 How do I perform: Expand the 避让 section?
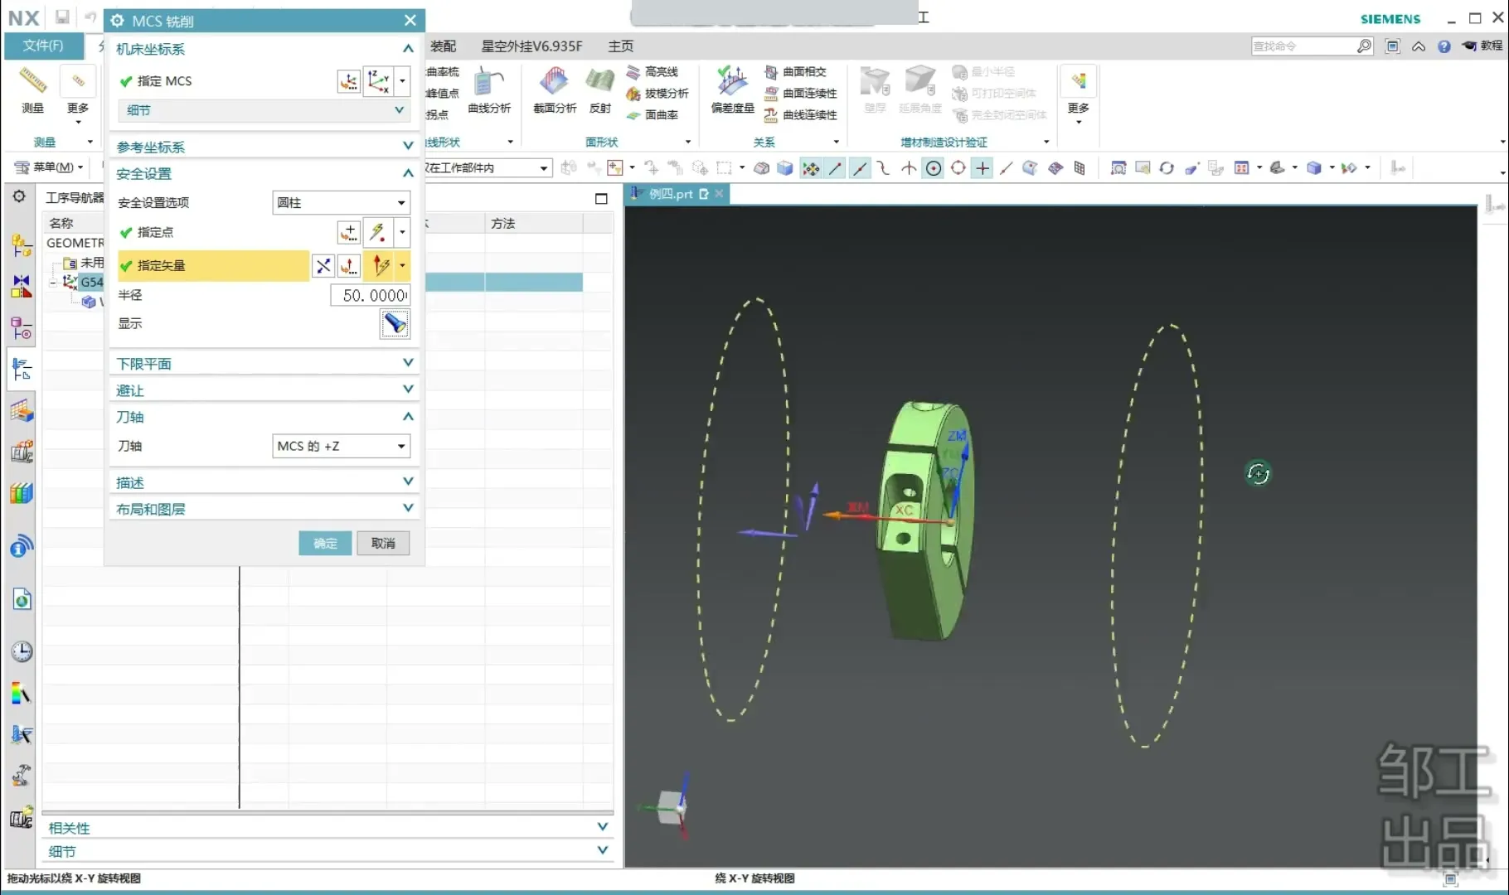tap(408, 389)
